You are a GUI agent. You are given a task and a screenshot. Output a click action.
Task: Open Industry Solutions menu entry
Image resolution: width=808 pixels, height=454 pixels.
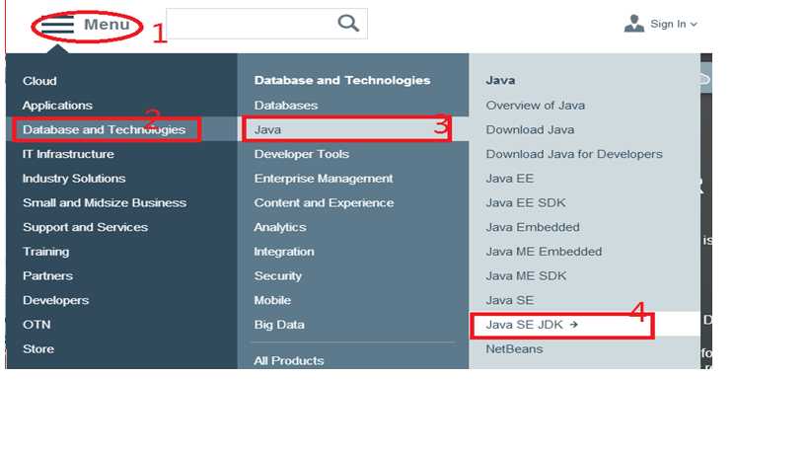[74, 179]
